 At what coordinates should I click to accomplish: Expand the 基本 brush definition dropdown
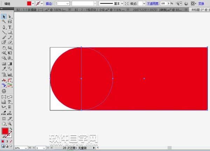(122, 3)
